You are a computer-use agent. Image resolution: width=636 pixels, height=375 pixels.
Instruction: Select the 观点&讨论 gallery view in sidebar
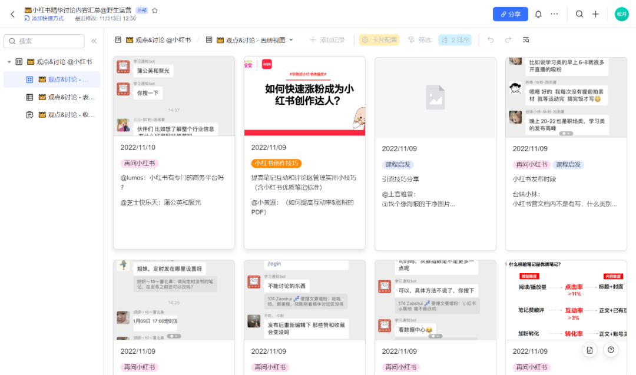(52, 79)
